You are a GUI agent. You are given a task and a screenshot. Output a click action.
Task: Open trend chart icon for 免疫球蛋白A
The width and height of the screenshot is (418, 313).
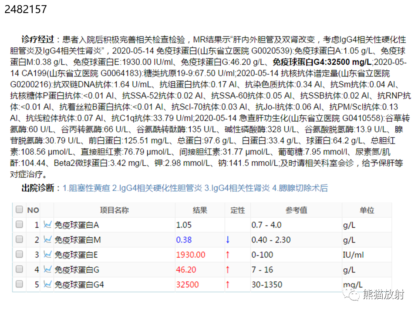coord(47,225)
